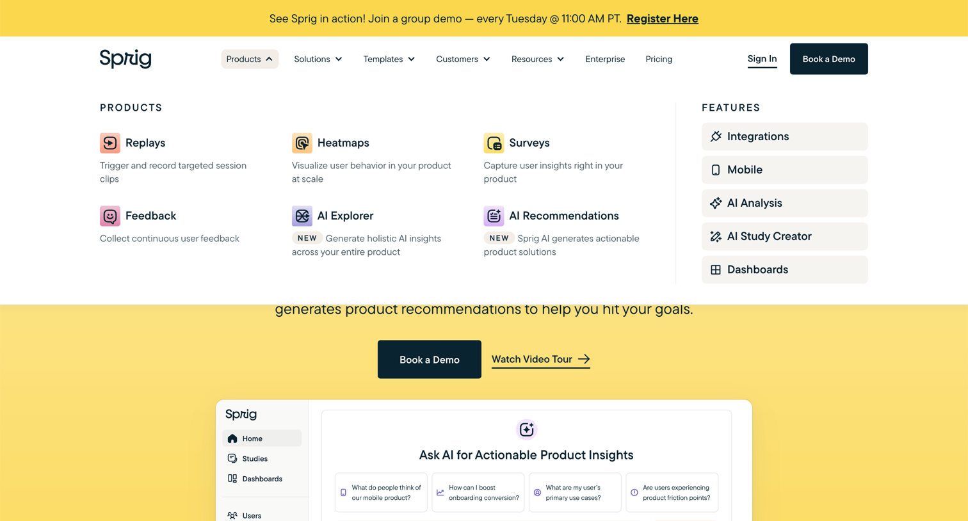Click alert icon in friction points prompt
Image resolution: width=968 pixels, height=521 pixels.
pos(634,492)
